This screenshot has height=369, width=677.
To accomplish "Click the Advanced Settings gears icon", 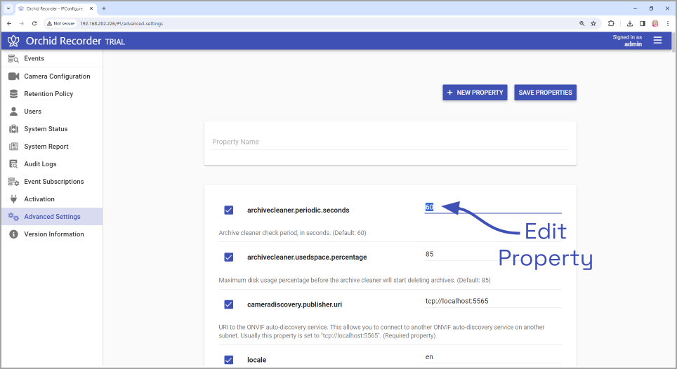I will coord(13,217).
